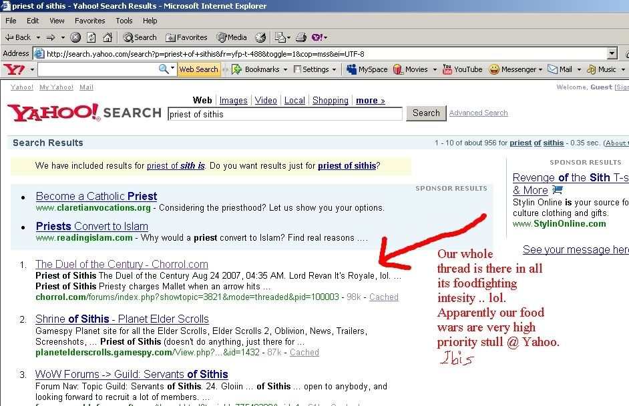Viewport: 629px width, 406px height.
Task: Go to the home page via Home icon
Action: [x=108, y=37]
